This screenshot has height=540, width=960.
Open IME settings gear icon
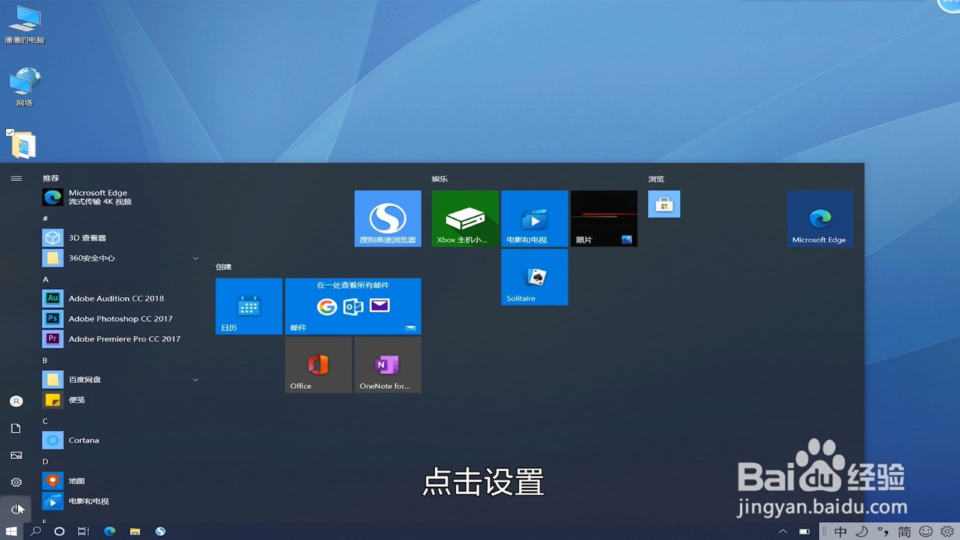947,532
